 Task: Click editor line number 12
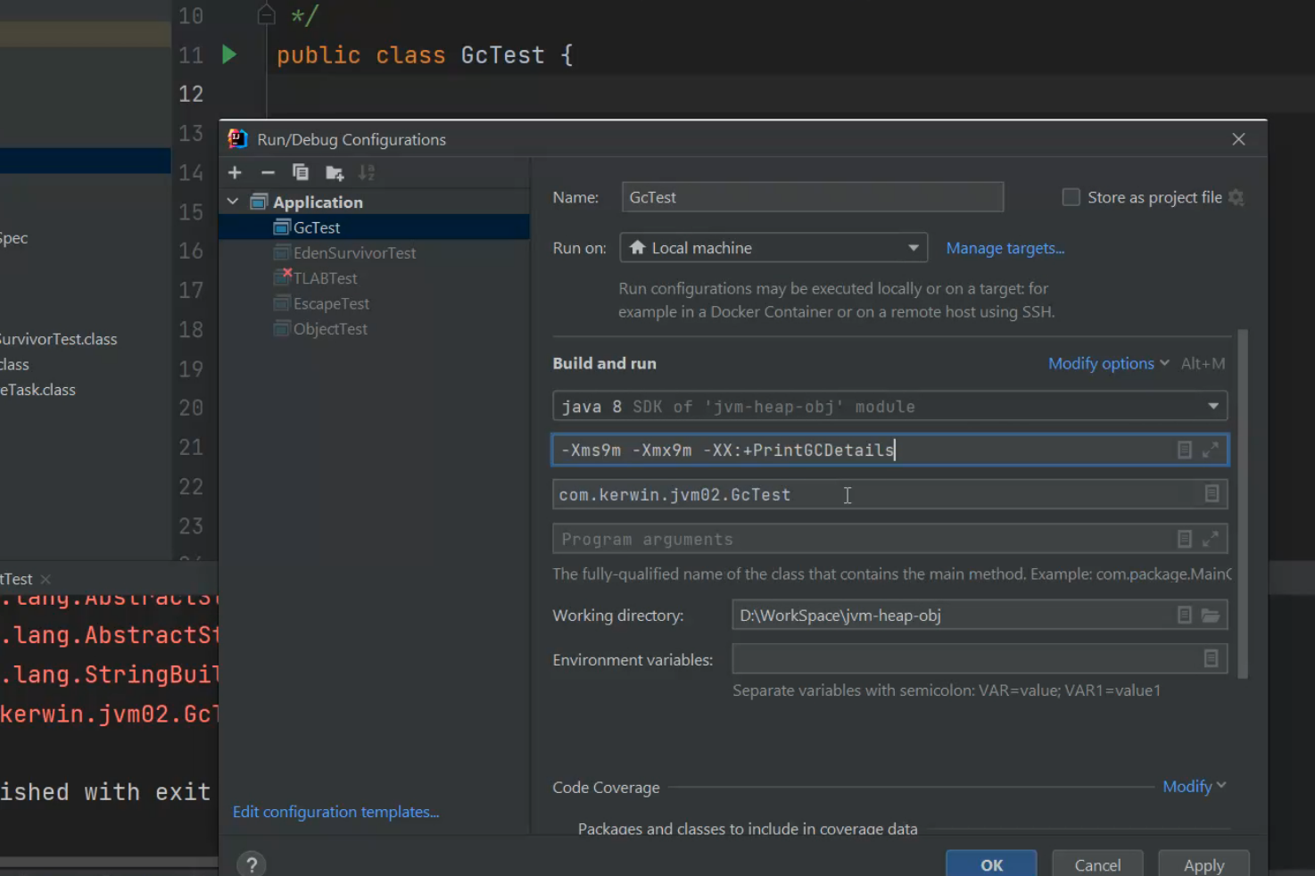(x=191, y=94)
